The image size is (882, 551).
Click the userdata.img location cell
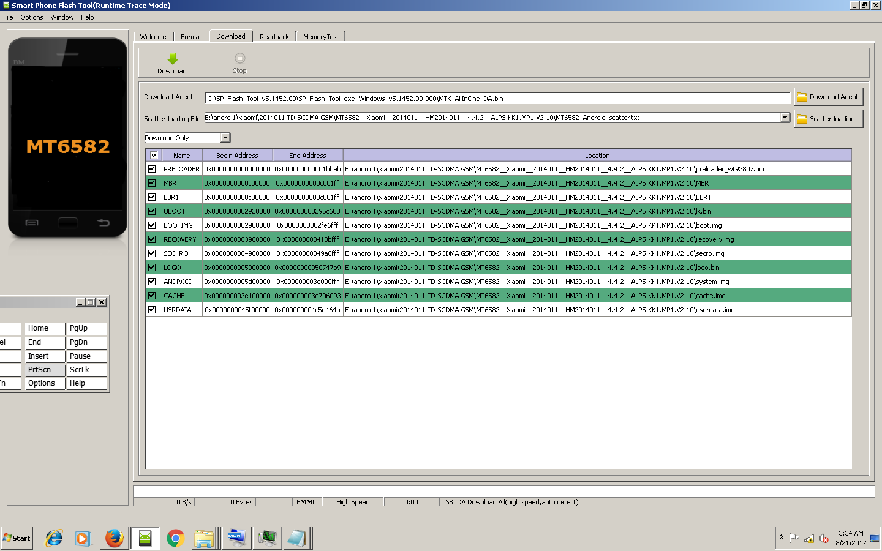pos(597,310)
